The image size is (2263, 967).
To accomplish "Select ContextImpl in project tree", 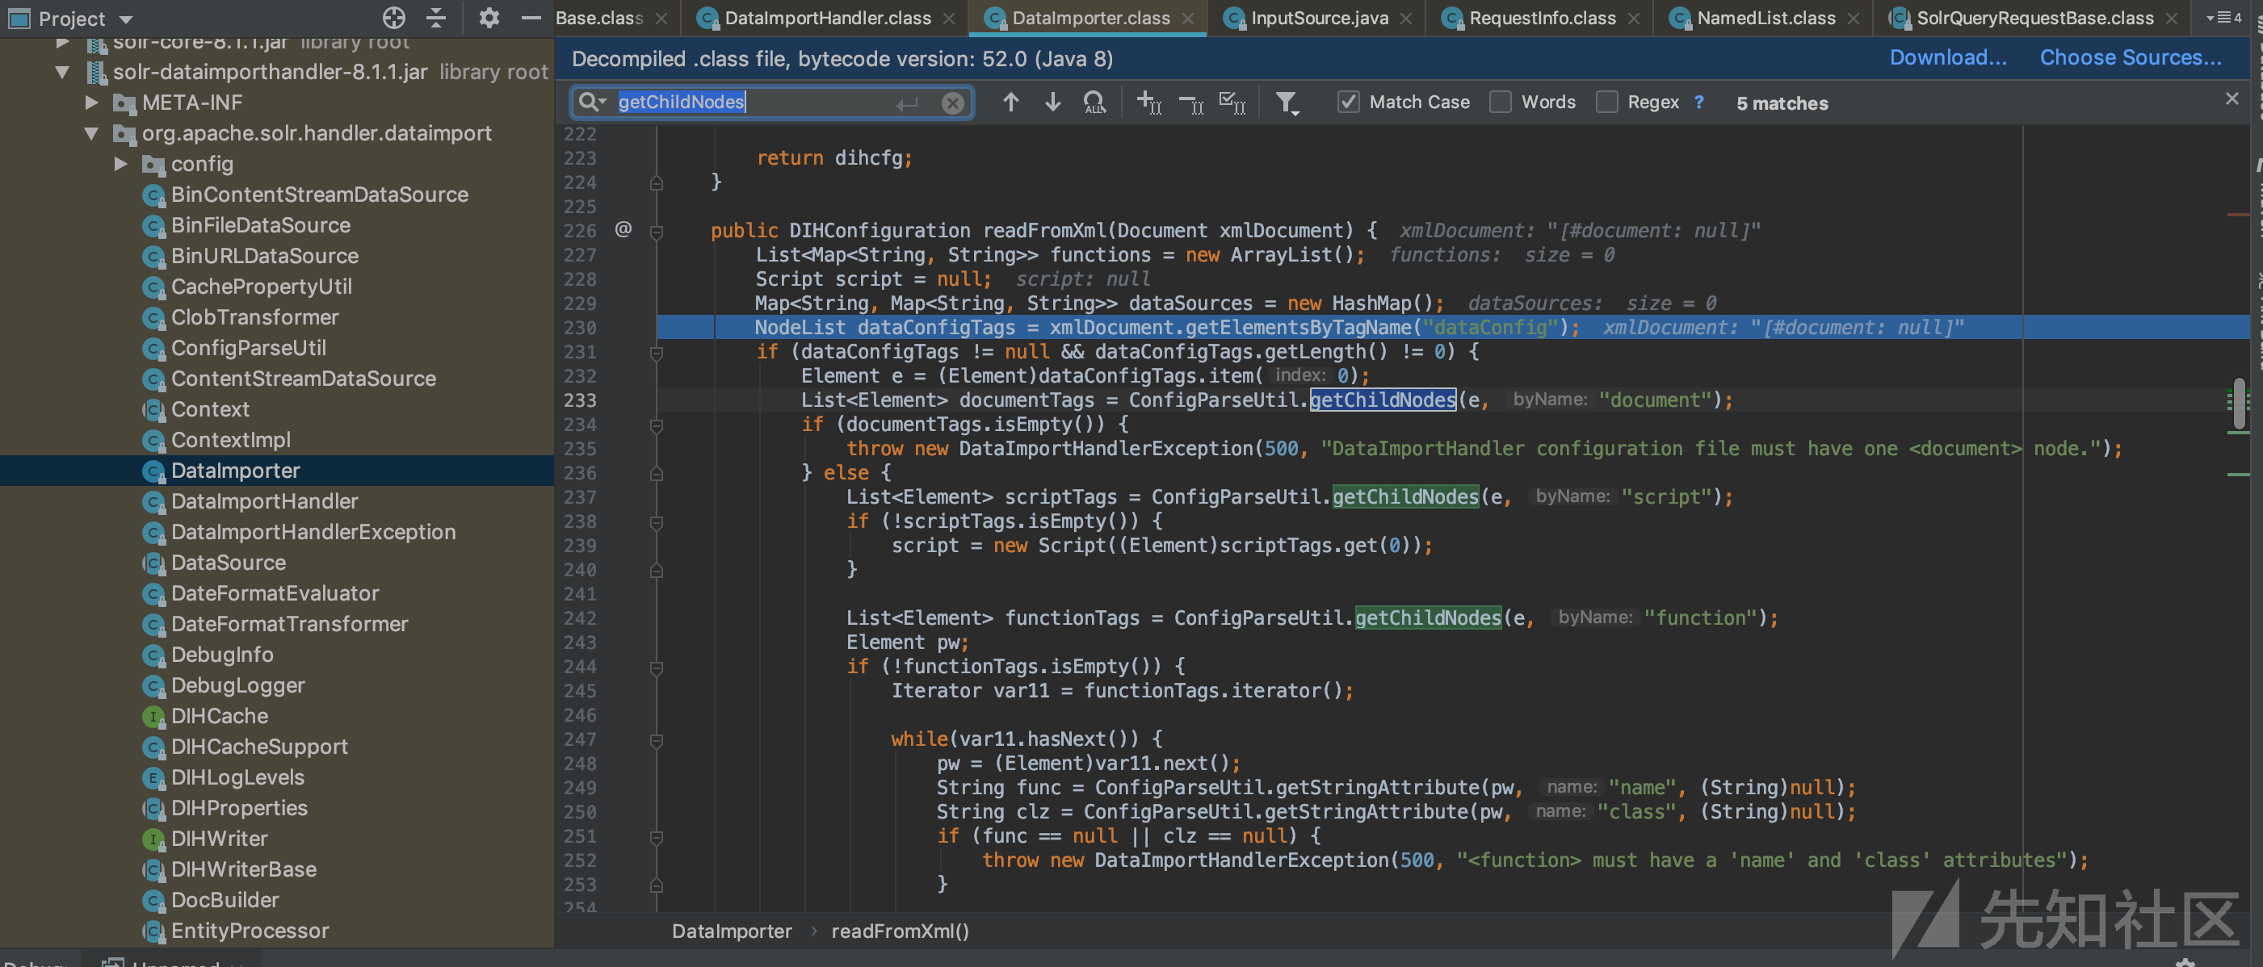I will click(230, 440).
